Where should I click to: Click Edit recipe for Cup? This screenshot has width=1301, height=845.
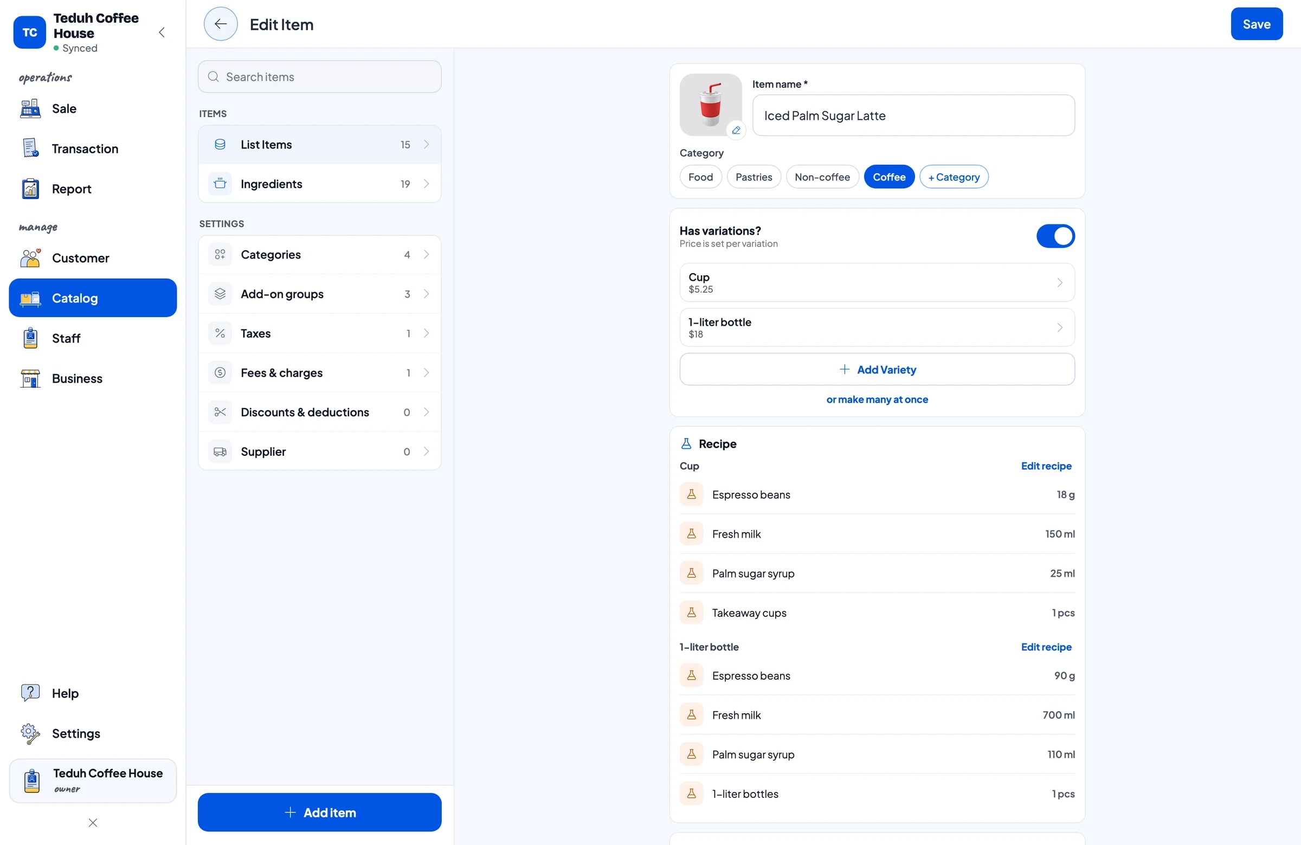coord(1046,466)
